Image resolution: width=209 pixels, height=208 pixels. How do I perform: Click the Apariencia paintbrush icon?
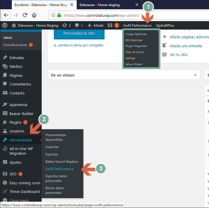(x=5, y=105)
